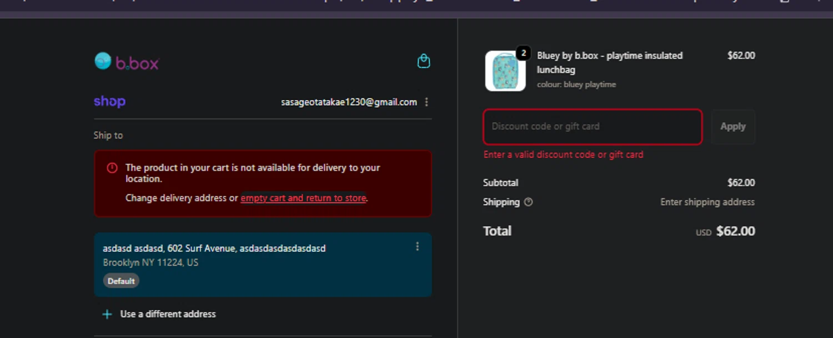The width and height of the screenshot is (833, 338).
Task: Open options menu on saved Brooklyn address
Action: point(418,246)
